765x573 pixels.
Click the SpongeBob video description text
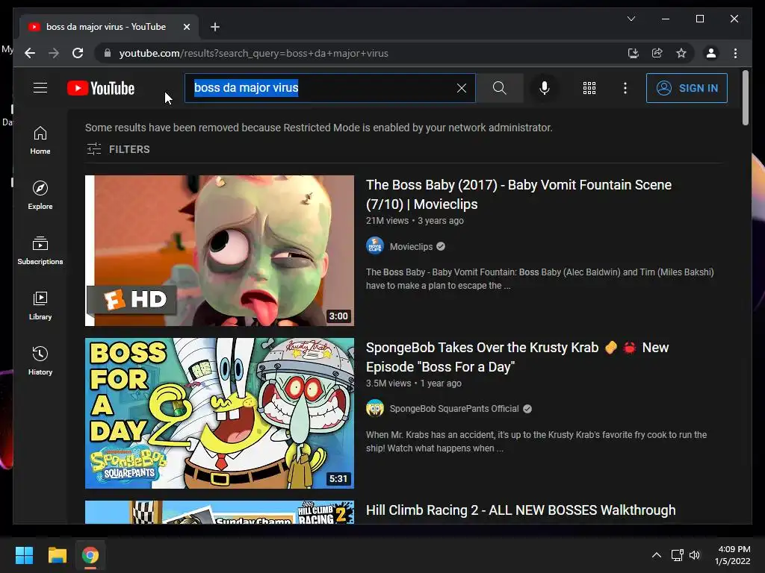(x=536, y=442)
